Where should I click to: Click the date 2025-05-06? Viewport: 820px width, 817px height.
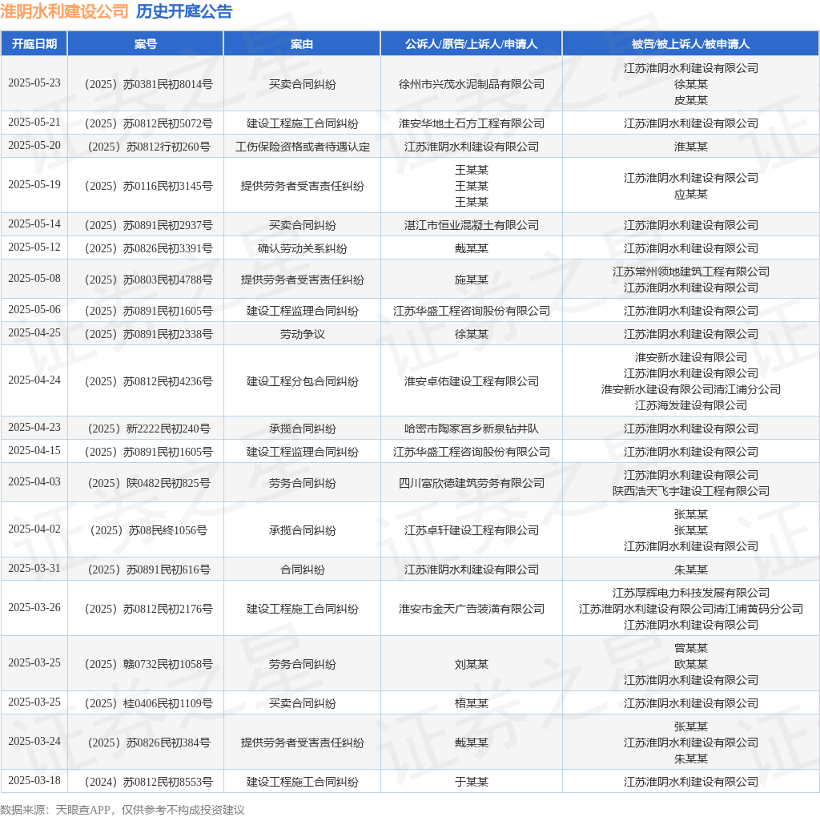tap(34, 310)
